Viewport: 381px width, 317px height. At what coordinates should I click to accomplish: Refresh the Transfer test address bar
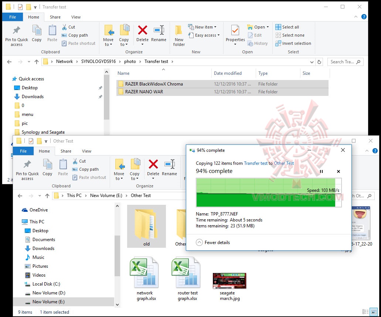pyautogui.click(x=319, y=62)
